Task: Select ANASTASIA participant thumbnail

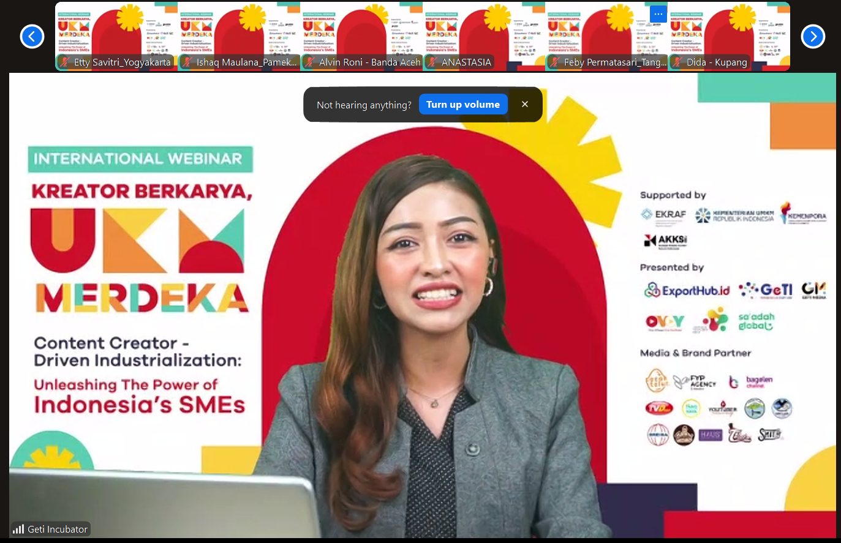Action: pos(484,31)
